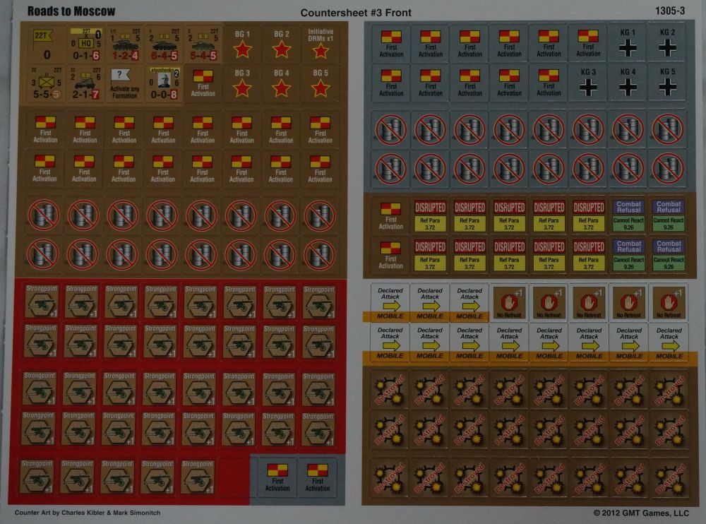This screenshot has height=524, width=706.
Task: Select the KG 5 cross counter
Action: click(667, 83)
